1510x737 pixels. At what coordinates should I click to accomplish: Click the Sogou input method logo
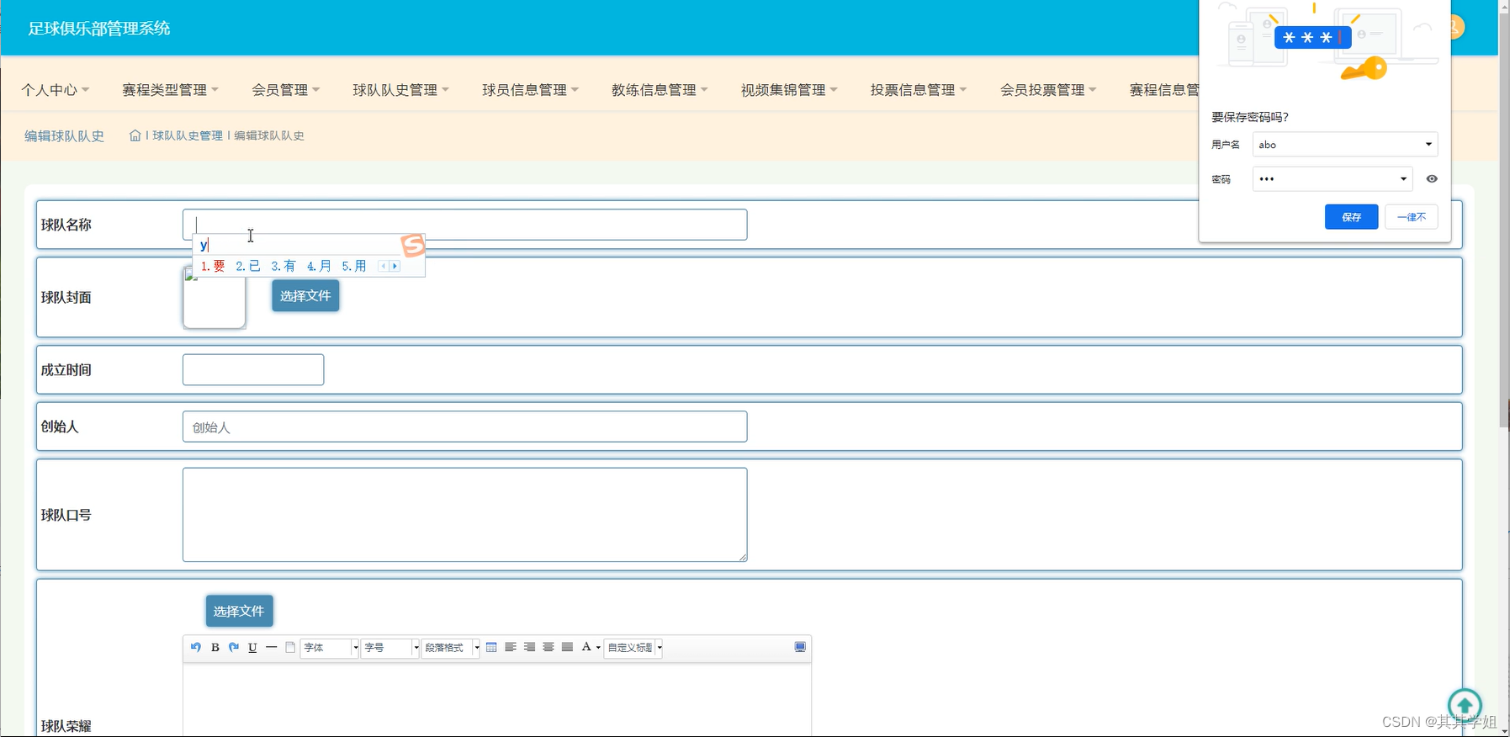pos(412,245)
